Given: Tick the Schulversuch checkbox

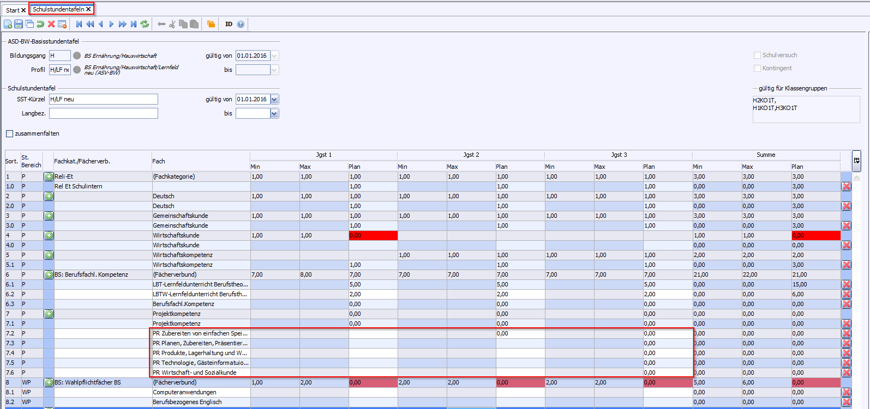Looking at the screenshot, I should tap(757, 55).
